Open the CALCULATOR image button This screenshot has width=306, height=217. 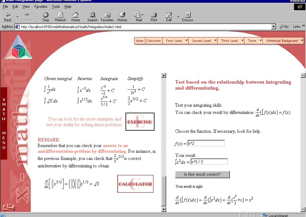tap(135, 184)
